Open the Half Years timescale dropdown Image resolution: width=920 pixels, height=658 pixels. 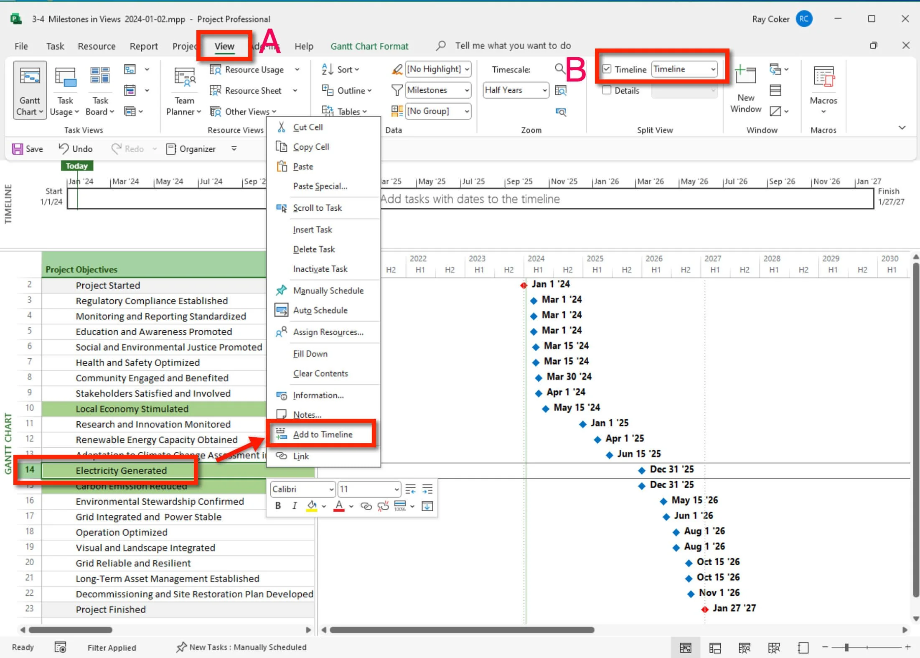[x=544, y=90]
